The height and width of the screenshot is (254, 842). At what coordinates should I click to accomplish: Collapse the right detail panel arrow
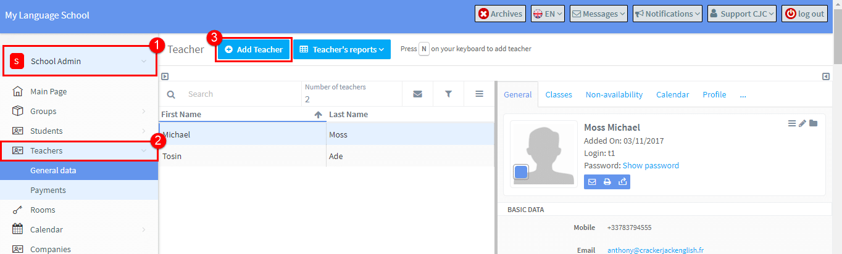[826, 76]
